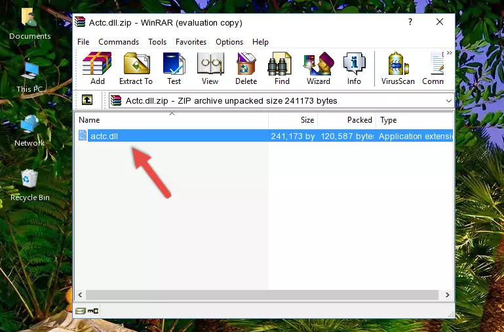Click the 120,587 packed size value
504x332 pixels.
point(347,136)
